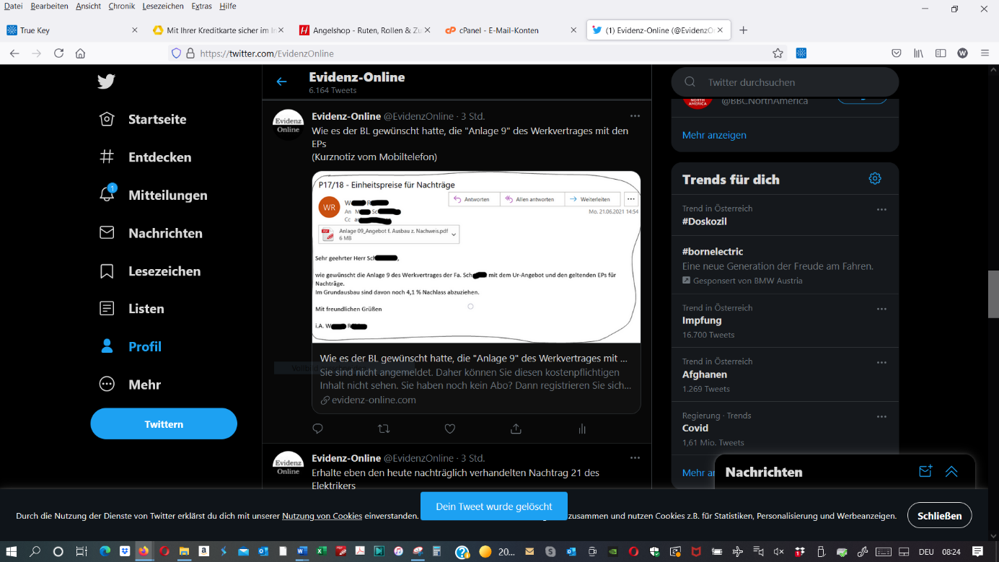The image size is (999, 562).
Task: Click Twitter durchsuchen search field
Action: pos(785,82)
